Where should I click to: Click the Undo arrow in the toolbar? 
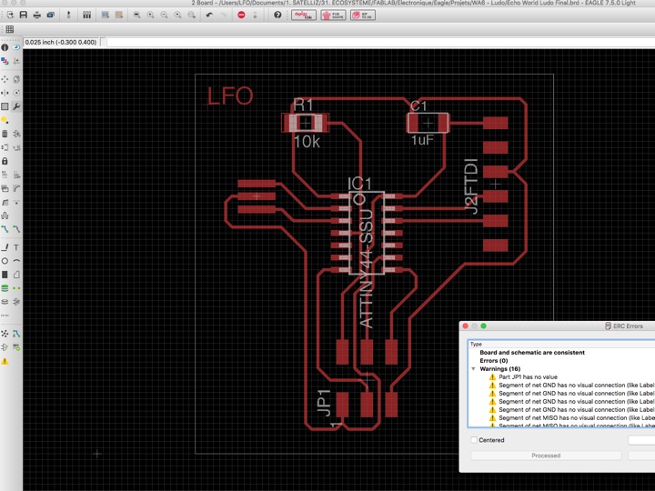pos(209,15)
